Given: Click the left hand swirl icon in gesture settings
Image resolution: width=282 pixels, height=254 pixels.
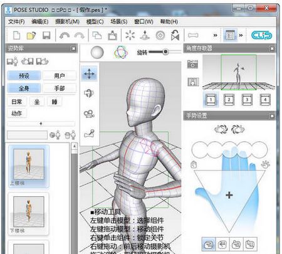Looking at the screenshot, I should (221, 129).
